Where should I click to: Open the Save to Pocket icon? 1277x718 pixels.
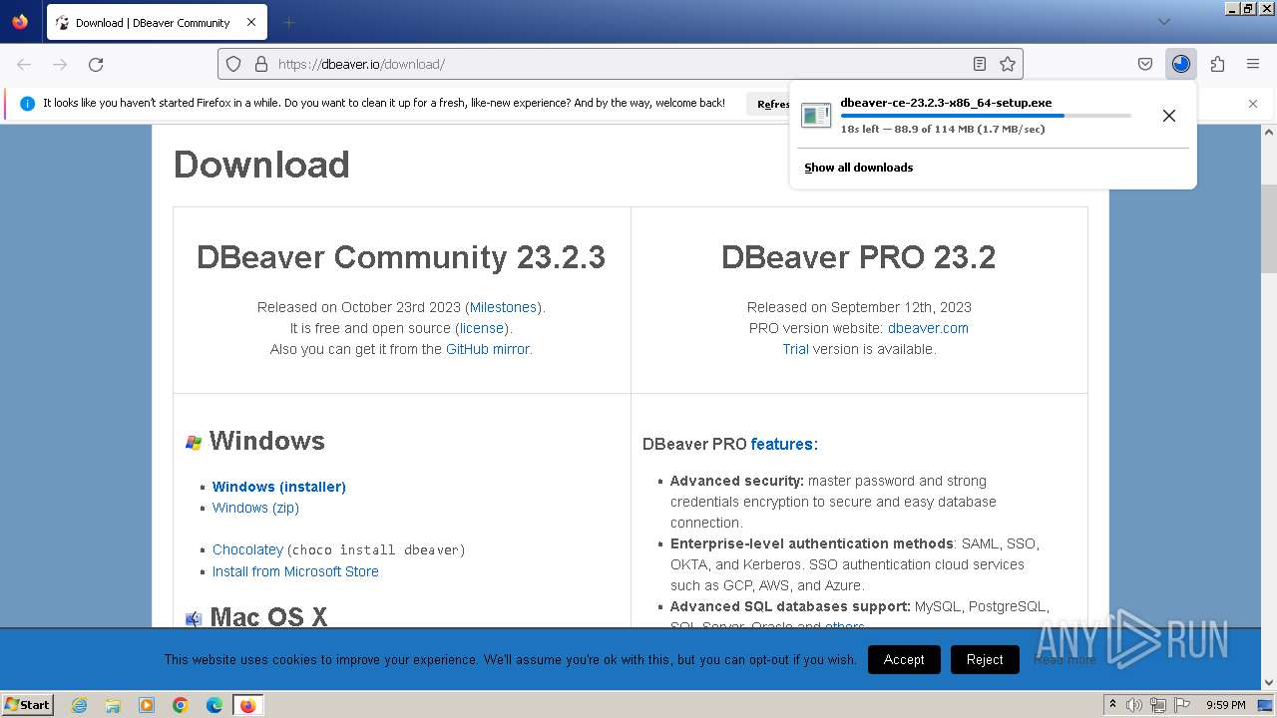coord(1145,64)
